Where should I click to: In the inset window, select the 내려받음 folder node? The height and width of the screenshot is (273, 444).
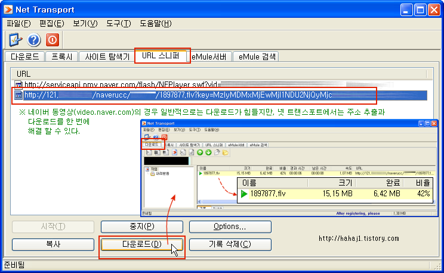(162, 173)
